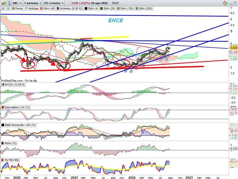The image size is (238, 179).
Task: Click the 82,24 RSI value tag
Action: [234, 161]
